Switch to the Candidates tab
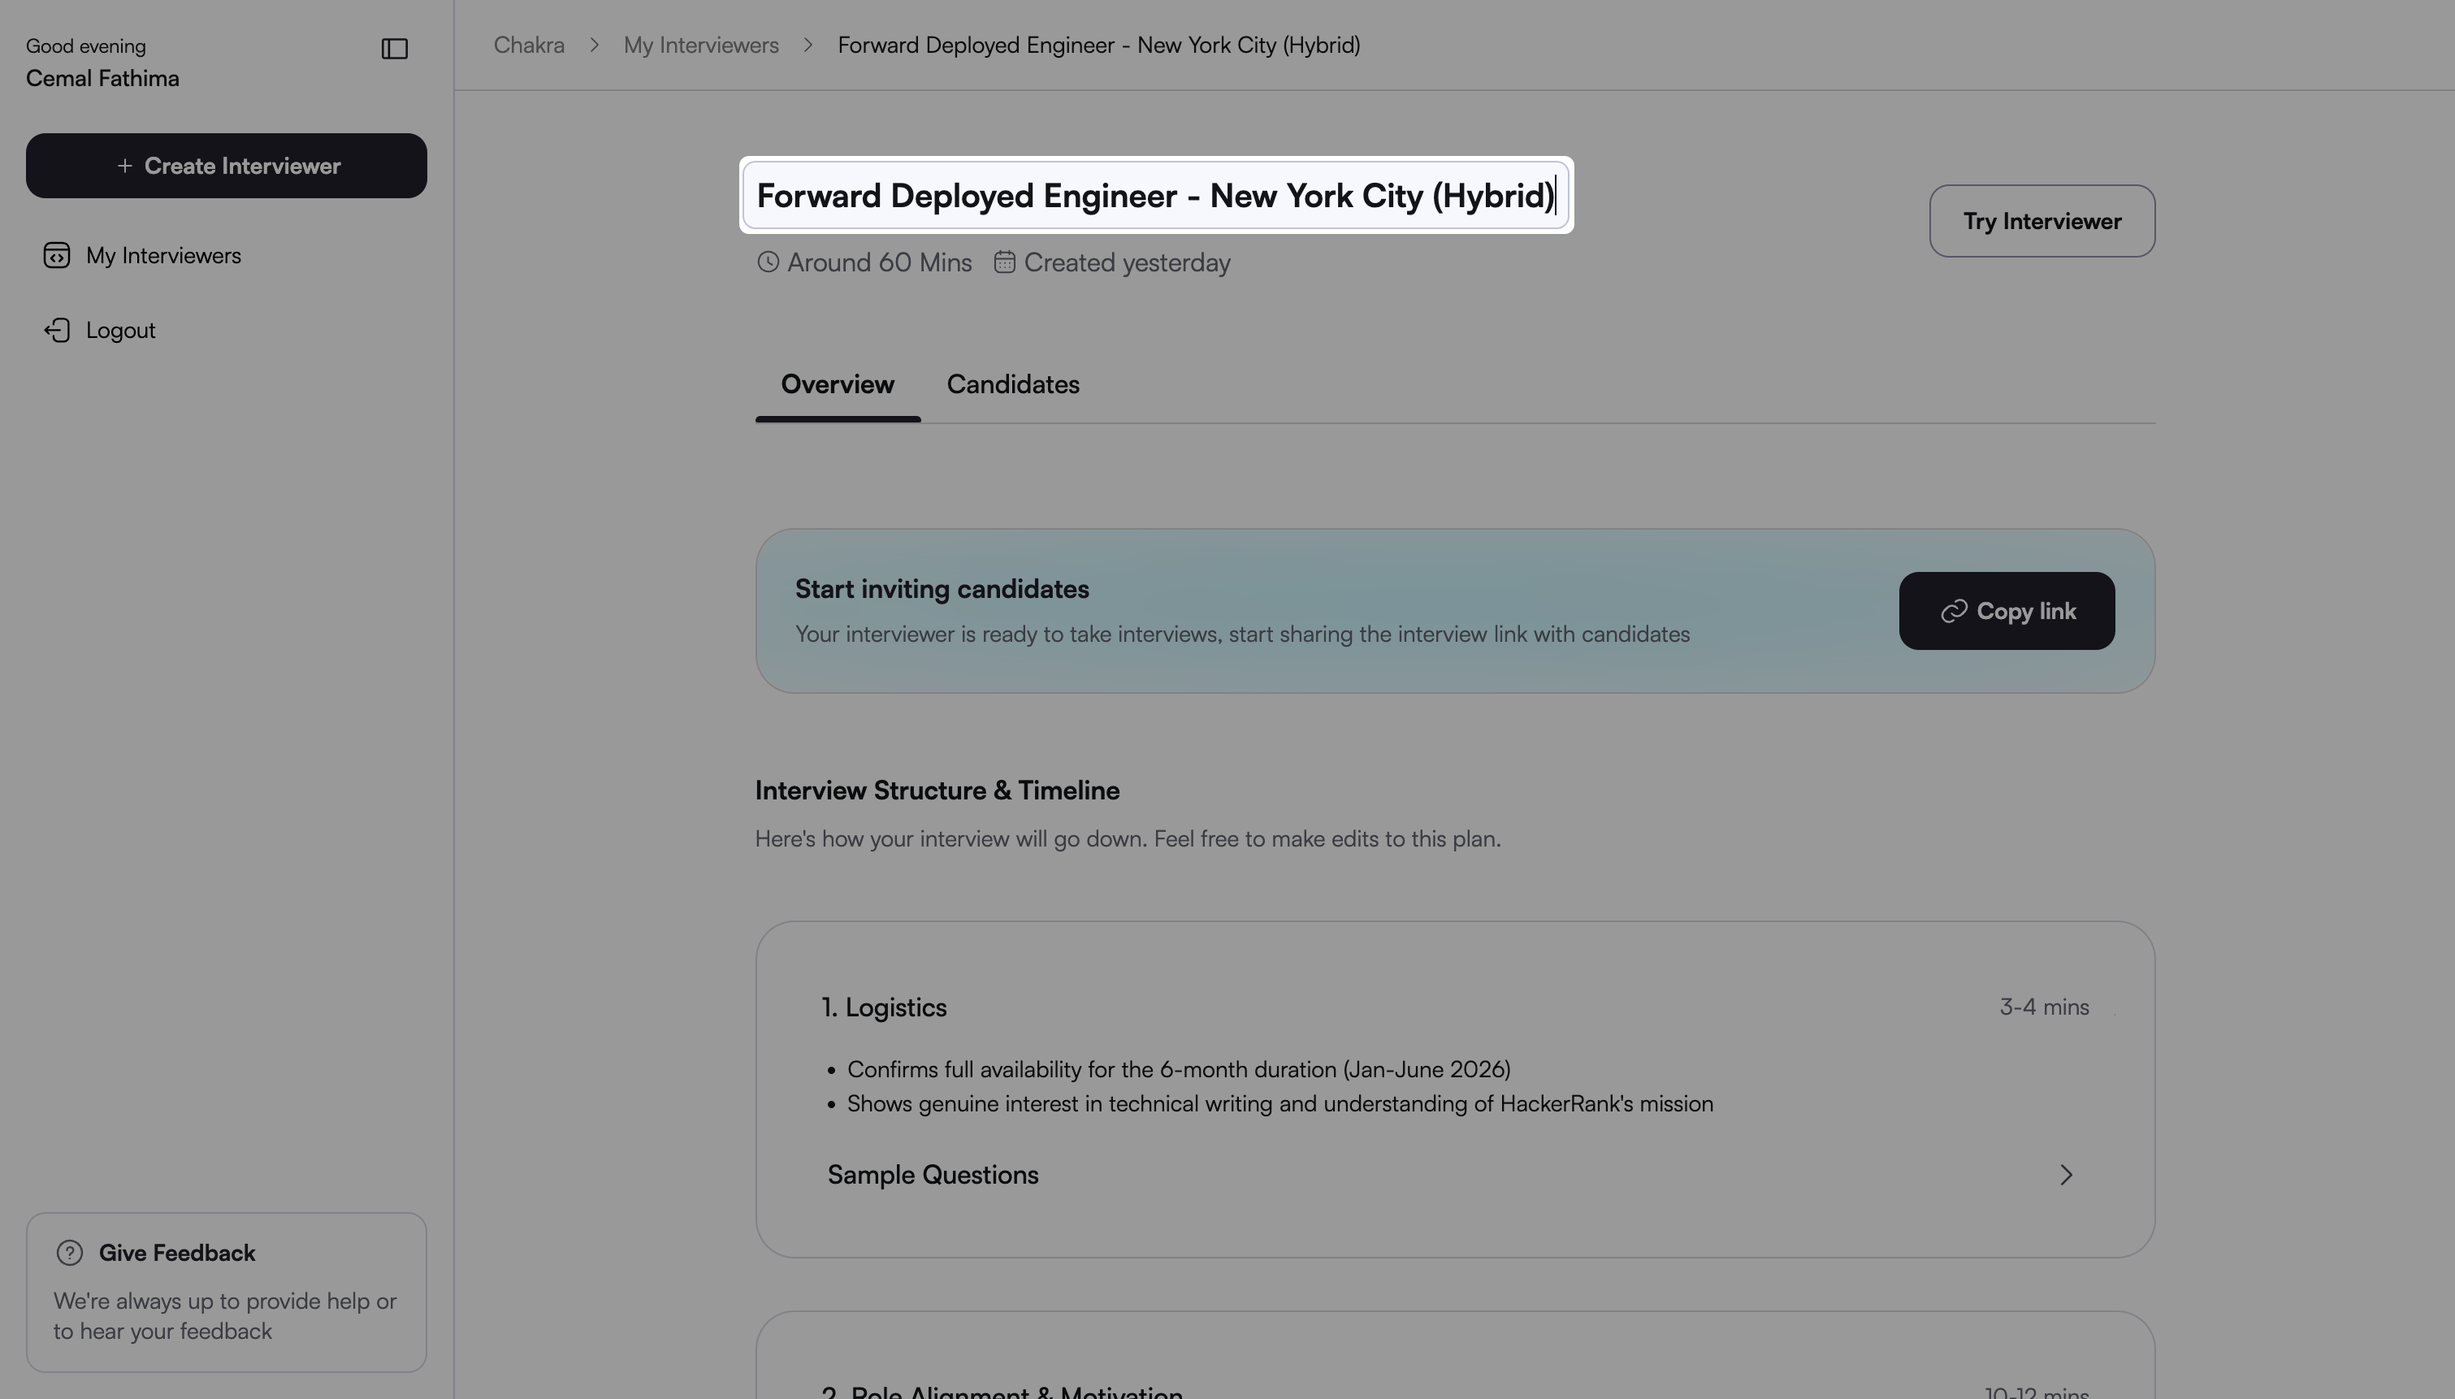The width and height of the screenshot is (2455, 1399). (x=1012, y=384)
